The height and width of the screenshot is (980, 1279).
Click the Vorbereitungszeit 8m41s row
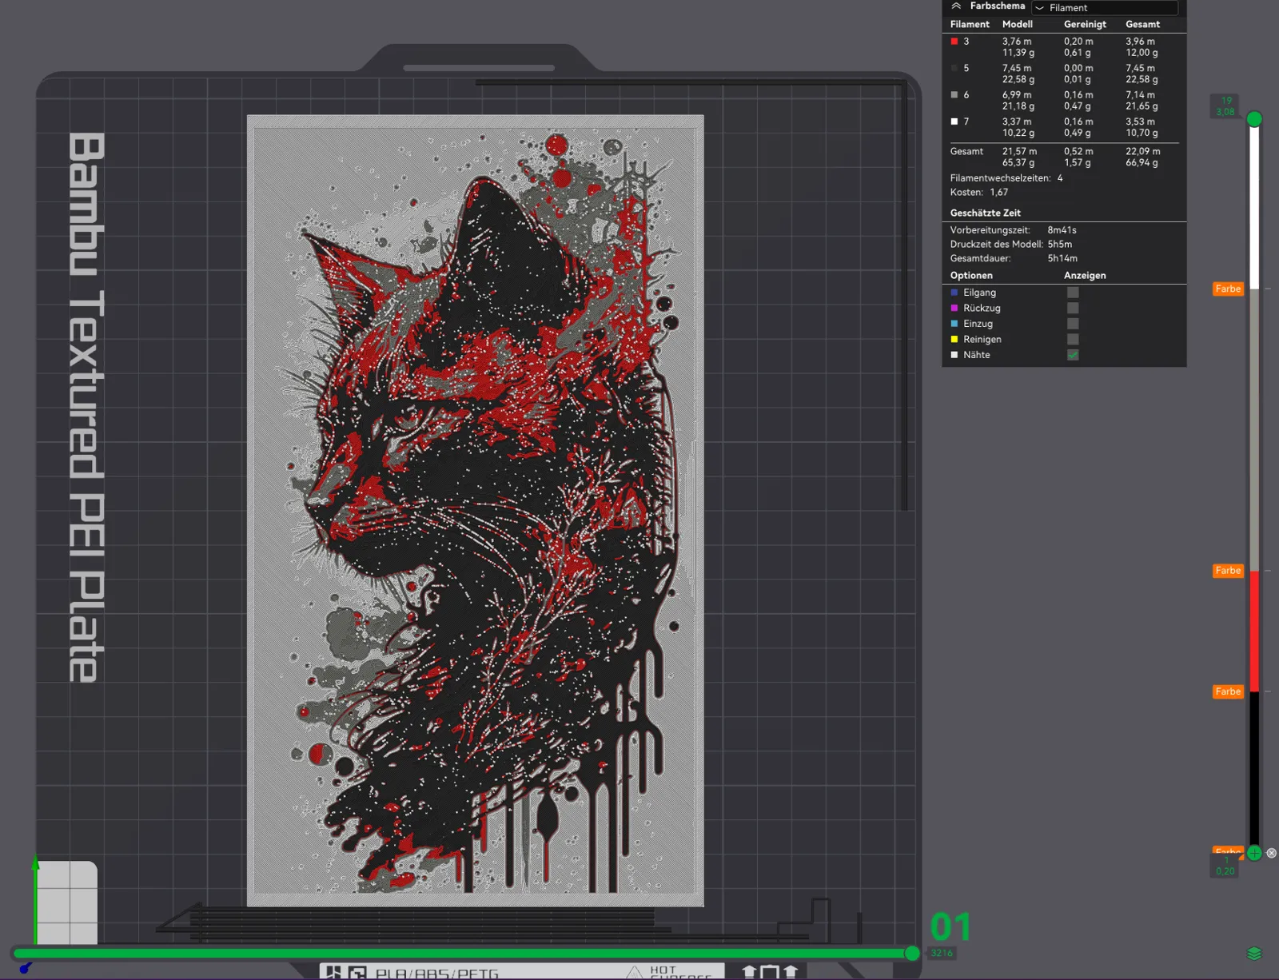tap(1014, 230)
